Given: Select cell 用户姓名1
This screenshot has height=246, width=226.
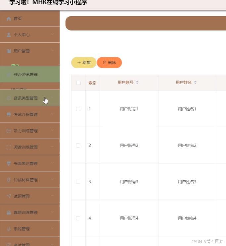Looking at the screenshot, I should click(187, 109).
